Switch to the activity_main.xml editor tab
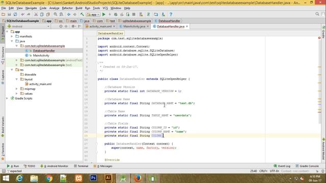The width and height of the screenshot is (326, 183). pos(100,26)
